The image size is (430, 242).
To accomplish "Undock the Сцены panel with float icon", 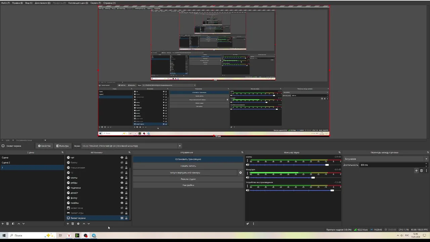I will 62,152.
